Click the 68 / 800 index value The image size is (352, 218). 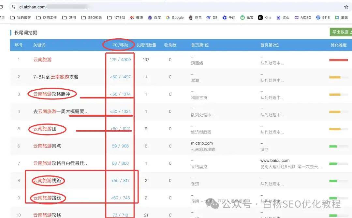120,163
